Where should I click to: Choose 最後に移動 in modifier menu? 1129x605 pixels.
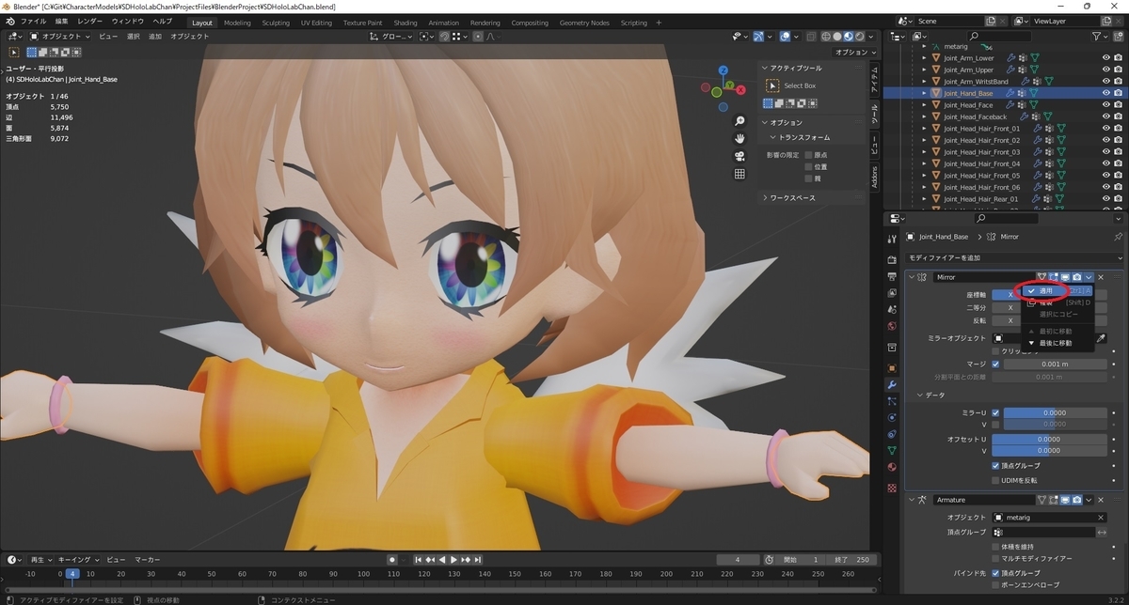click(x=1058, y=343)
